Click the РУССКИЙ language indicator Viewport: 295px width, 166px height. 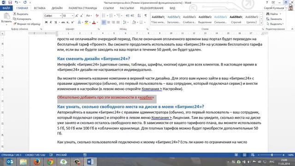tap(61, 155)
